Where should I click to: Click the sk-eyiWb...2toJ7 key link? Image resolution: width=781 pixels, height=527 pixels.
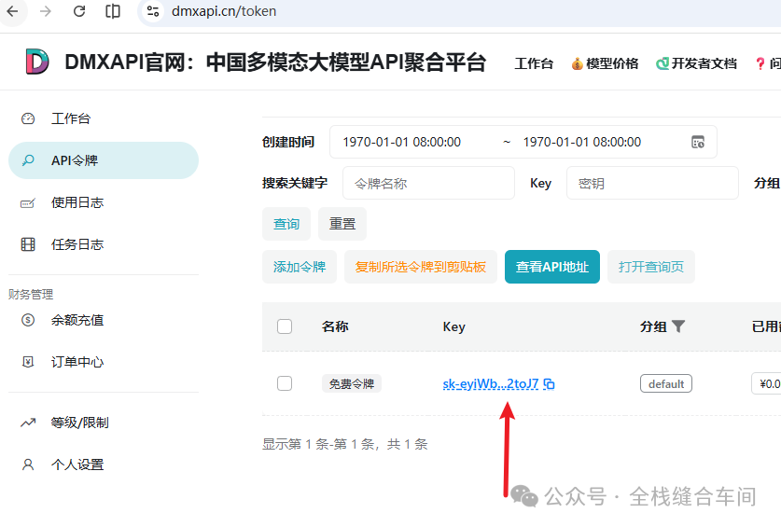(x=491, y=383)
